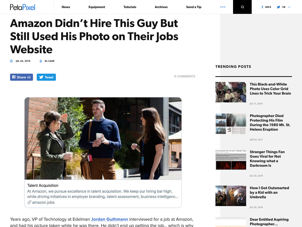Open the Stranger Things darkroom post thumbnail
The width and height of the screenshot is (302, 227).
pos(231,159)
